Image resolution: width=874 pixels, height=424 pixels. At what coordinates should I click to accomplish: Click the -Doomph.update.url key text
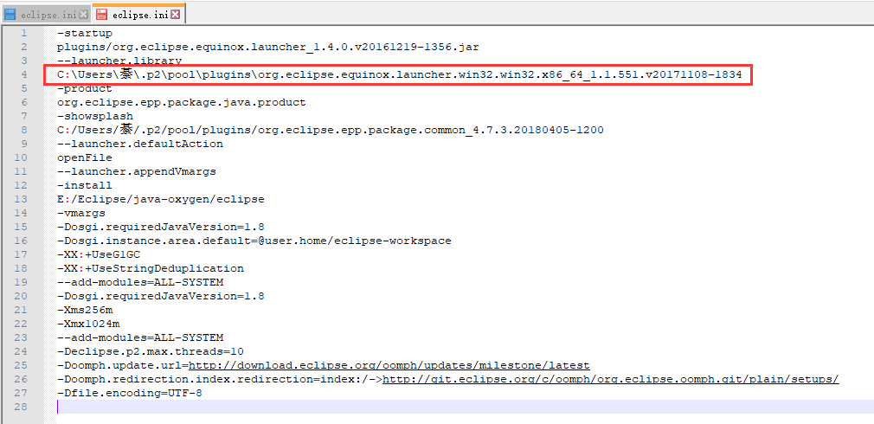click(119, 365)
